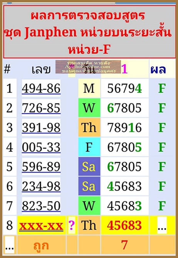Select the cyan F day cell

(x=89, y=147)
